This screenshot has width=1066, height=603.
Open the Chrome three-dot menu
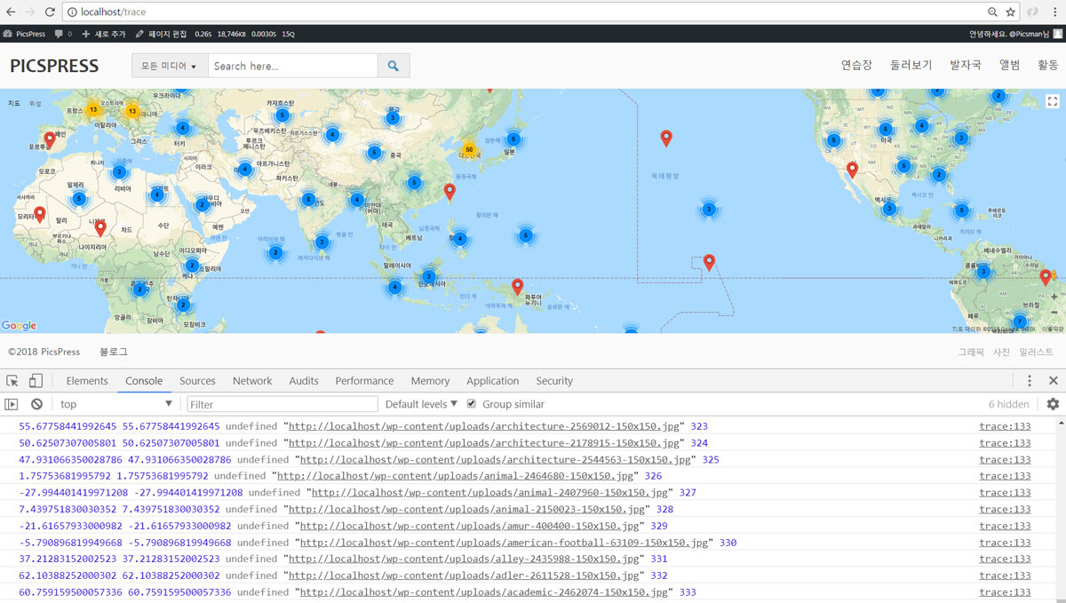1054,12
